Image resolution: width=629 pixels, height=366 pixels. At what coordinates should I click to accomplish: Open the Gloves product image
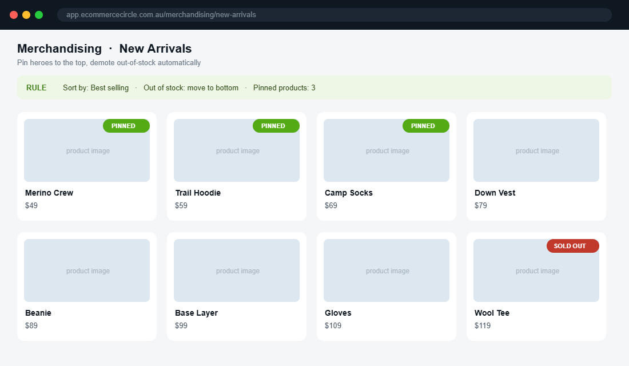pyautogui.click(x=387, y=270)
